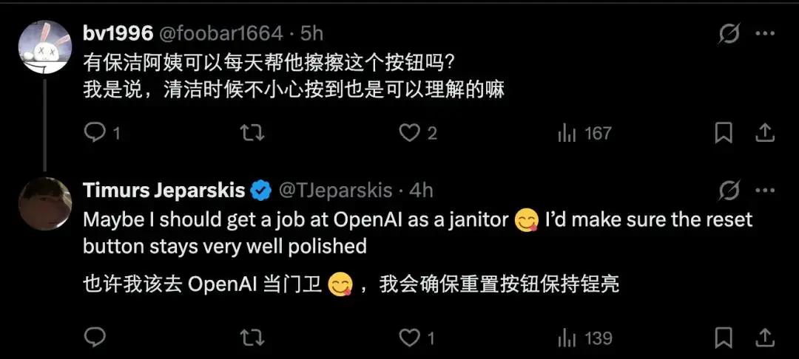Visit the @TJeparskis handle link

pos(335,191)
